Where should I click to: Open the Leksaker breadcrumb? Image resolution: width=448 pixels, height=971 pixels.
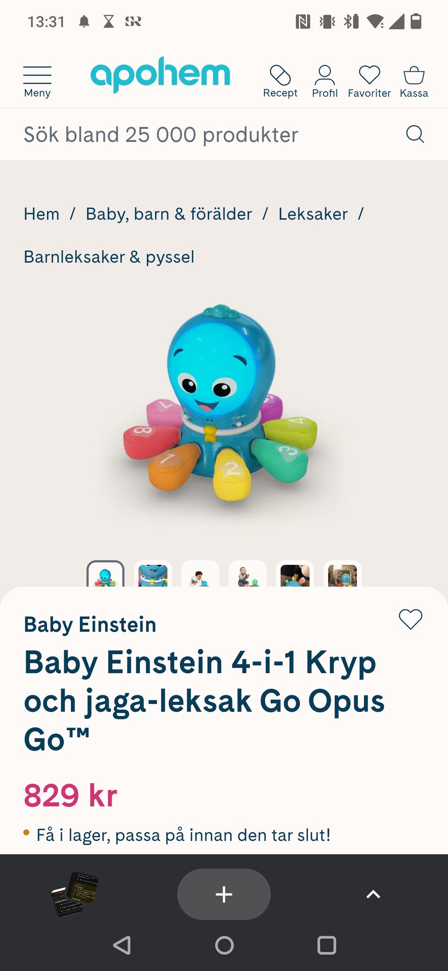point(313,214)
